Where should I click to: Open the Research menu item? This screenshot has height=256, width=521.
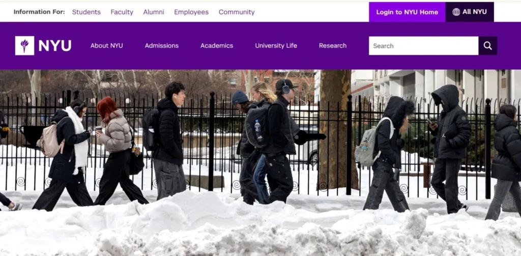tap(333, 45)
